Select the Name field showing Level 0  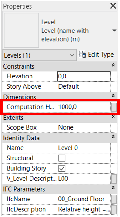(x=84, y=148)
